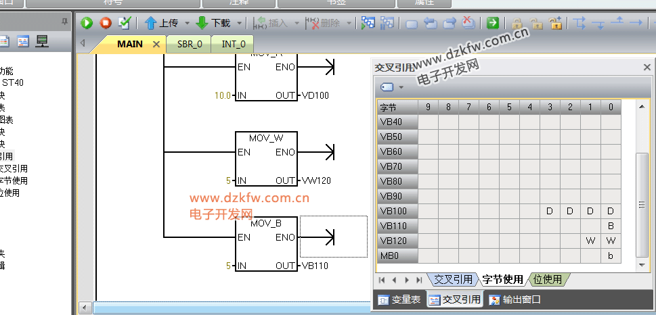Click the green Run PLC icon

click(87, 23)
